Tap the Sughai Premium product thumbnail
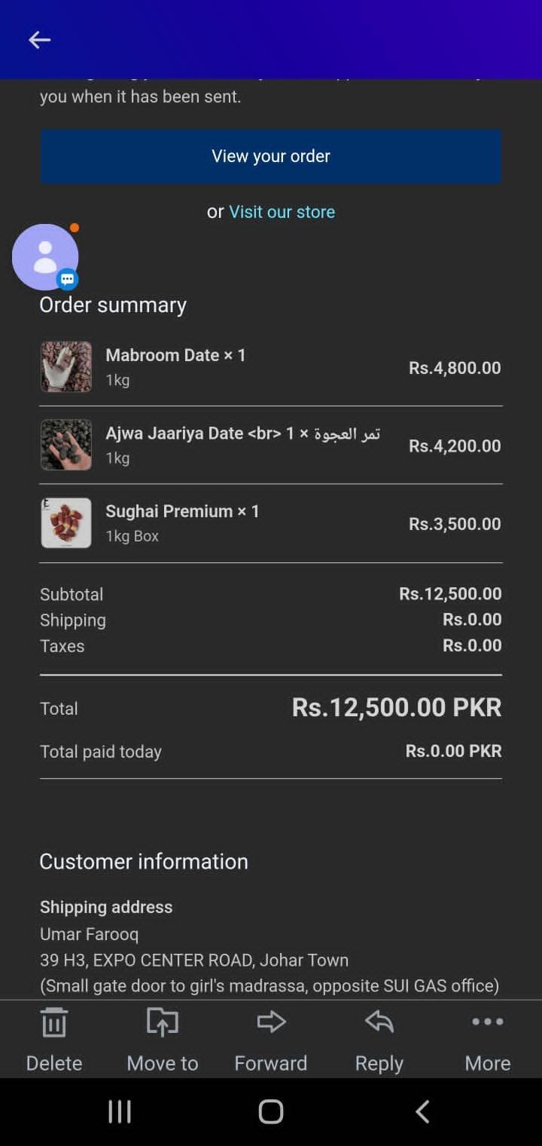Viewport: 542px width, 1146px height. (x=66, y=522)
